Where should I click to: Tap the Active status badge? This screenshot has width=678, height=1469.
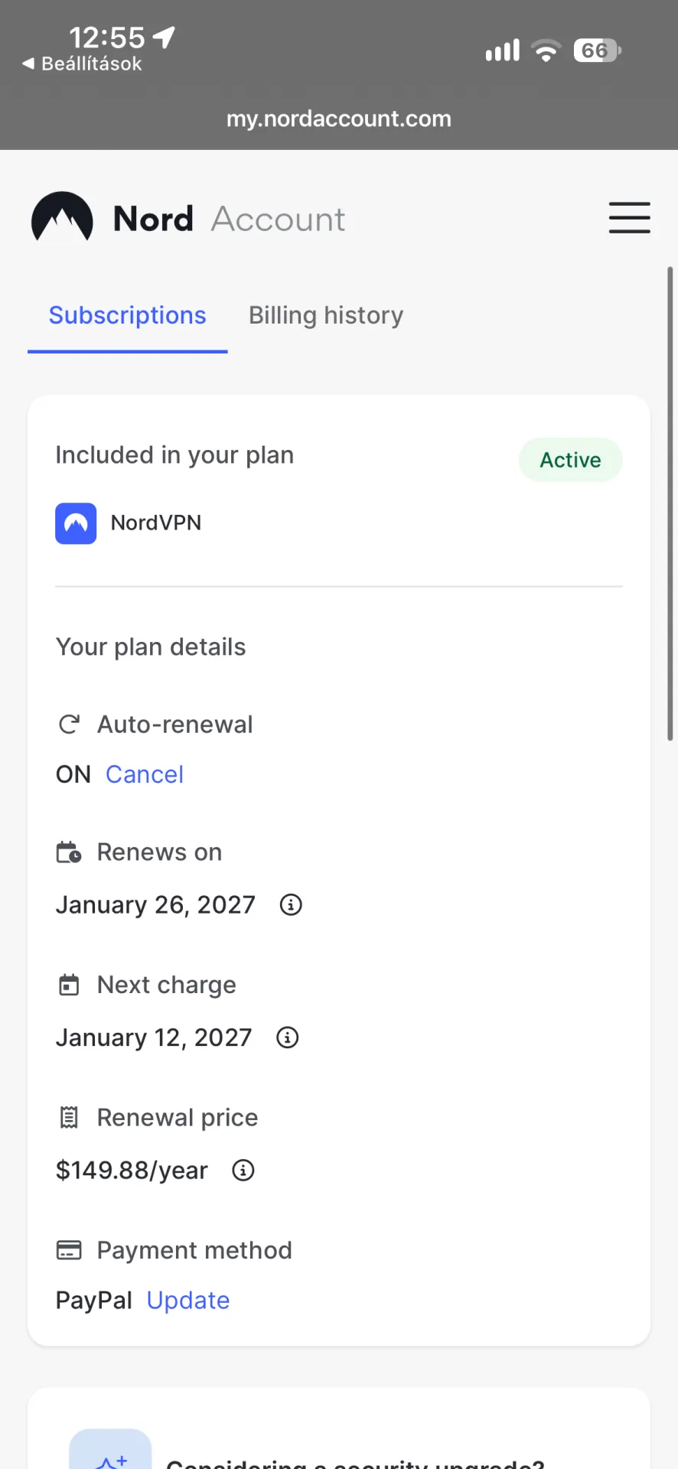(571, 460)
